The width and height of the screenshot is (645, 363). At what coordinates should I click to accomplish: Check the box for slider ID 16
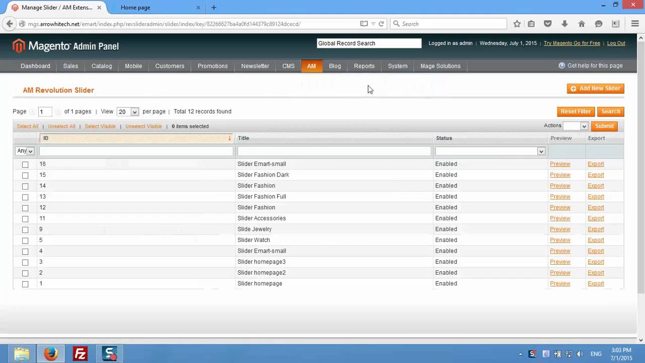pos(25,164)
